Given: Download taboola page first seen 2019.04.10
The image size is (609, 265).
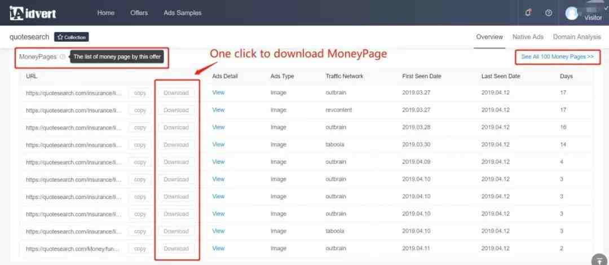Looking at the screenshot, I should [176, 231].
